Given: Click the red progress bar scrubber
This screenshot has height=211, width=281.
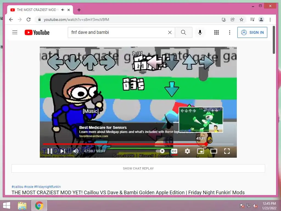Looking at the screenshot, I should (206, 144).
